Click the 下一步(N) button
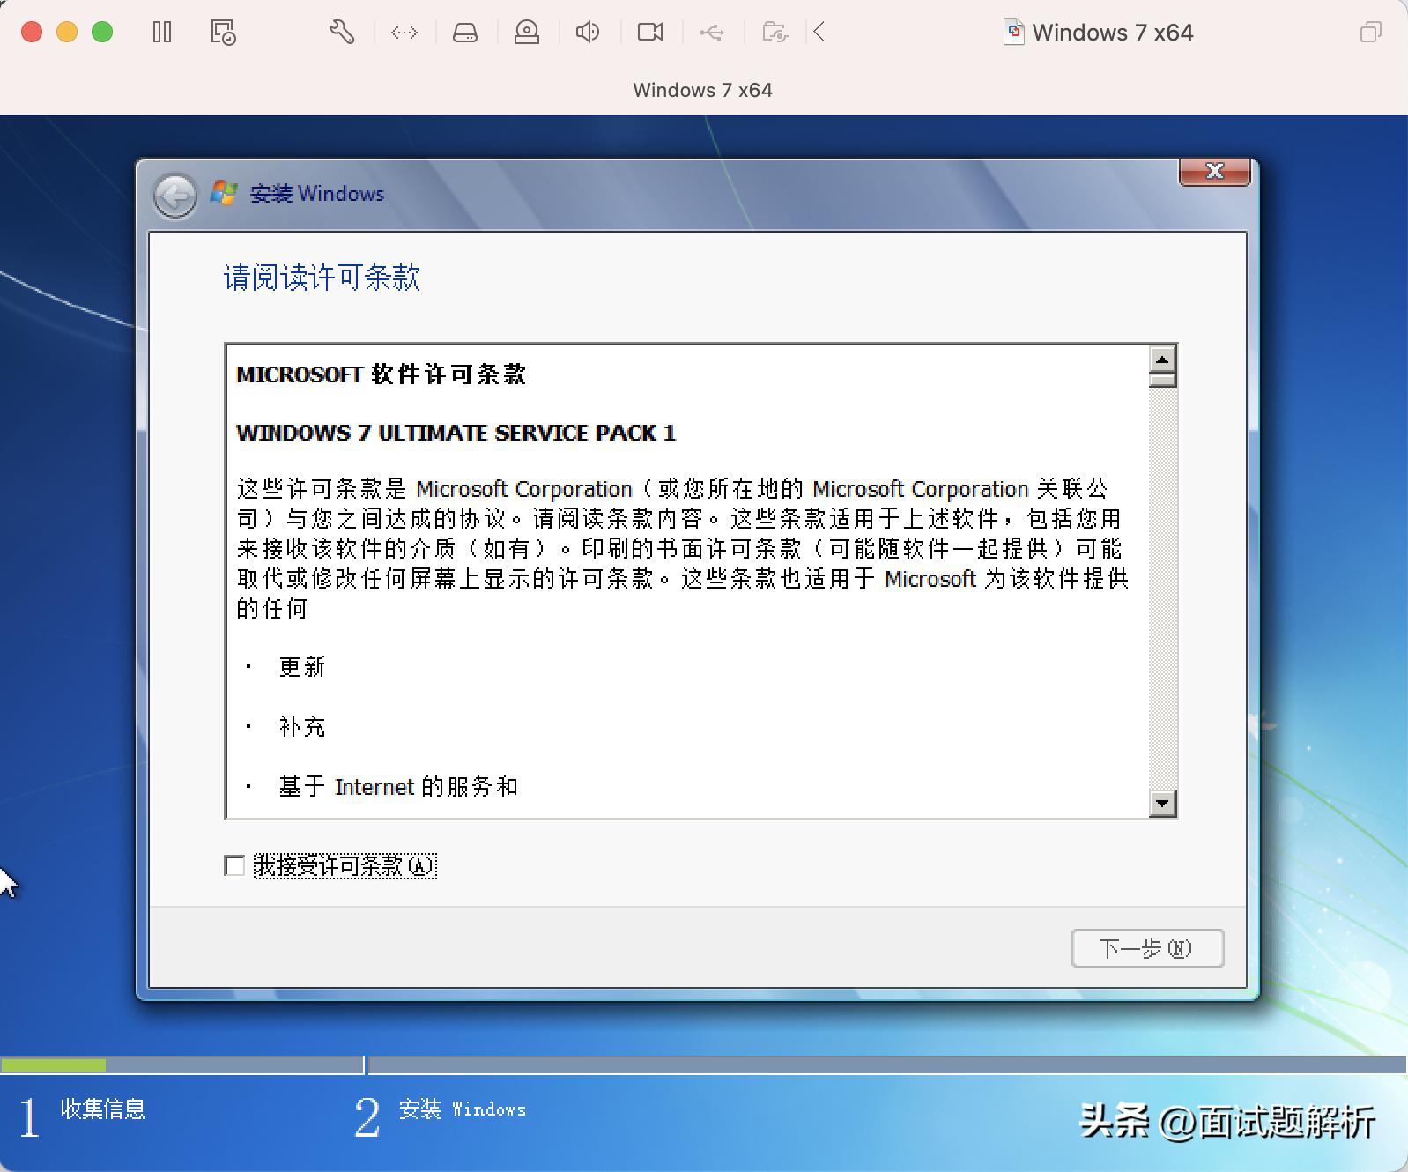This screenshot has width=1408, height=1172. tap(1147, 948)
